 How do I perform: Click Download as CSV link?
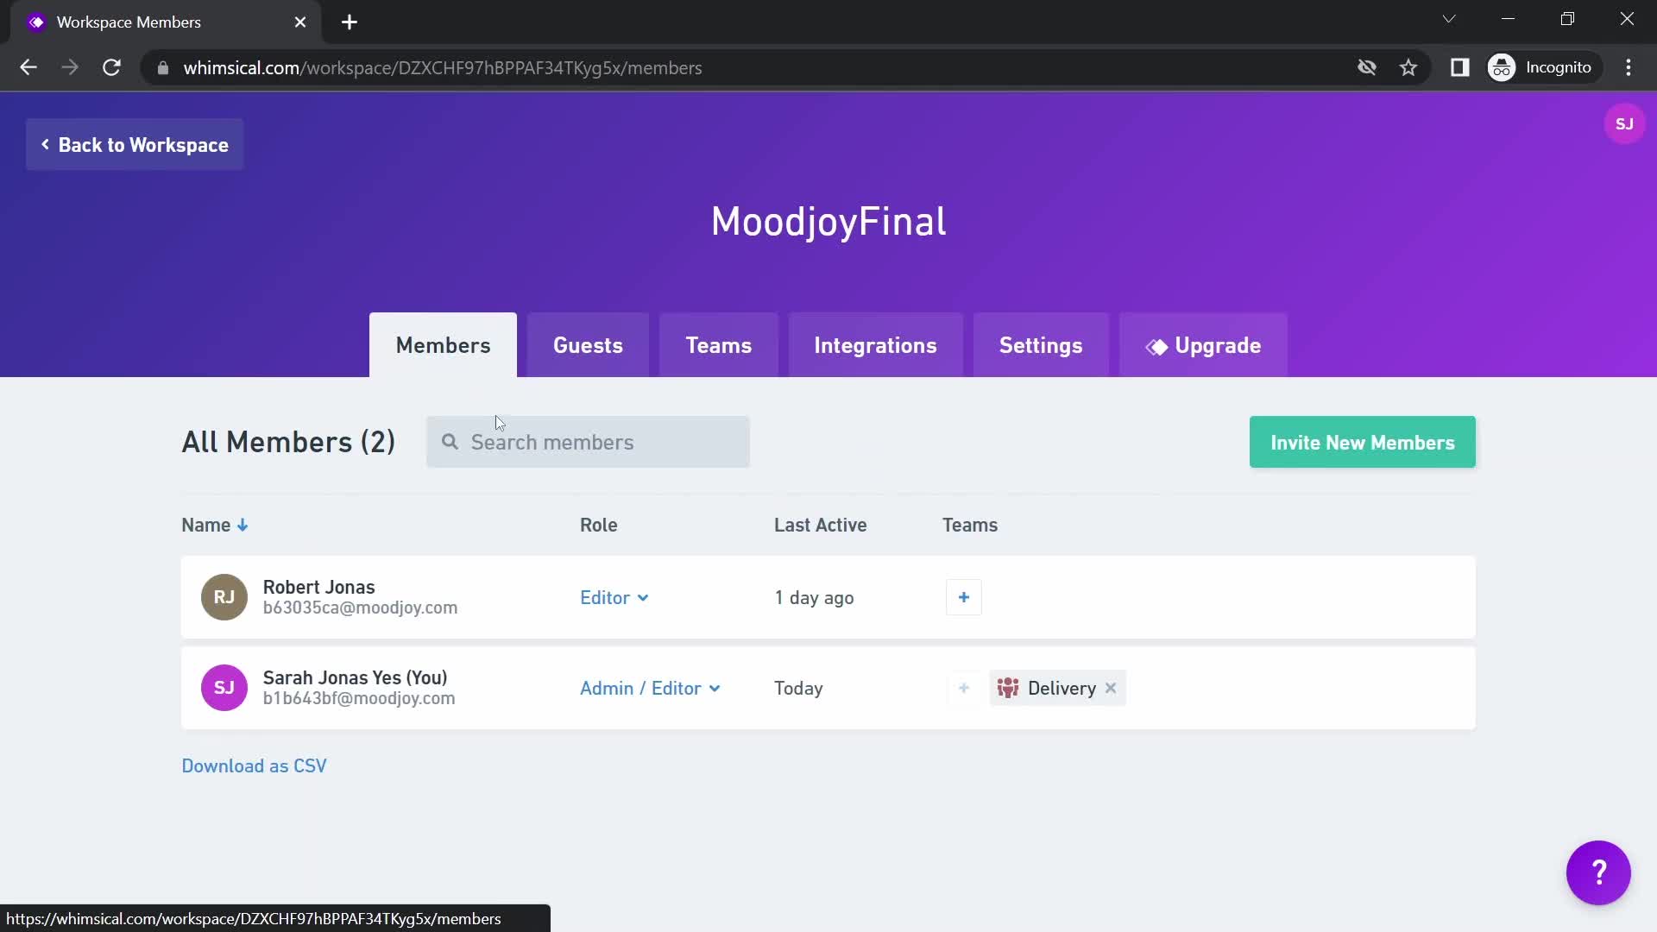pos(255,765)
